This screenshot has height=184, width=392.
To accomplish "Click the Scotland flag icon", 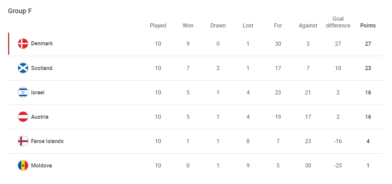I will tap(23, 68).
